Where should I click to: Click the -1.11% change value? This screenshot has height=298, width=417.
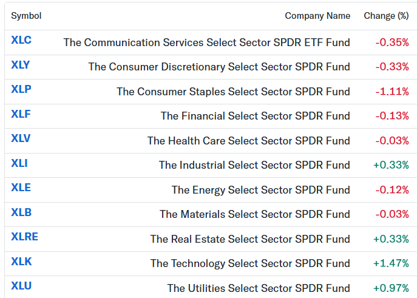coord(392,92)
